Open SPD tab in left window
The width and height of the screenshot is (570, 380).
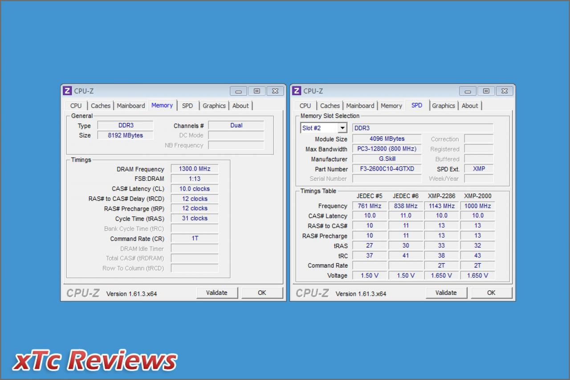pos(187,106)
